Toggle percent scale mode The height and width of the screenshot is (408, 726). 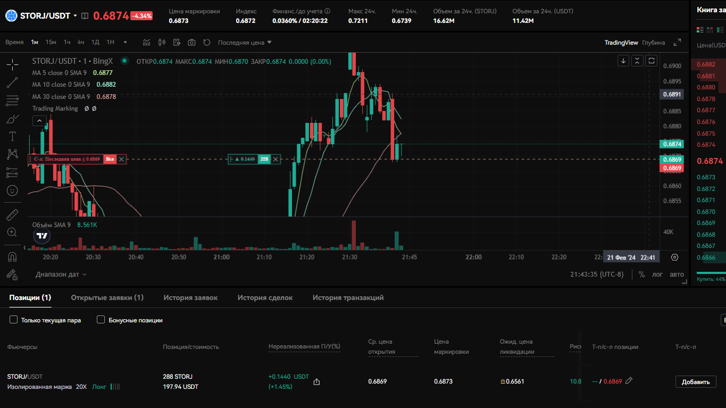pyautogui.click(x=642, y=274)
